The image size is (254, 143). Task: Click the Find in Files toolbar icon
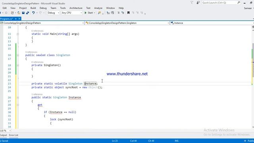tap(99, 13)
